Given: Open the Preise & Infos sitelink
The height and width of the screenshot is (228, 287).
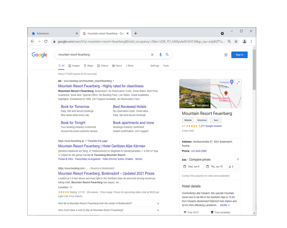Looking at the screenshot, I should 66,159.
